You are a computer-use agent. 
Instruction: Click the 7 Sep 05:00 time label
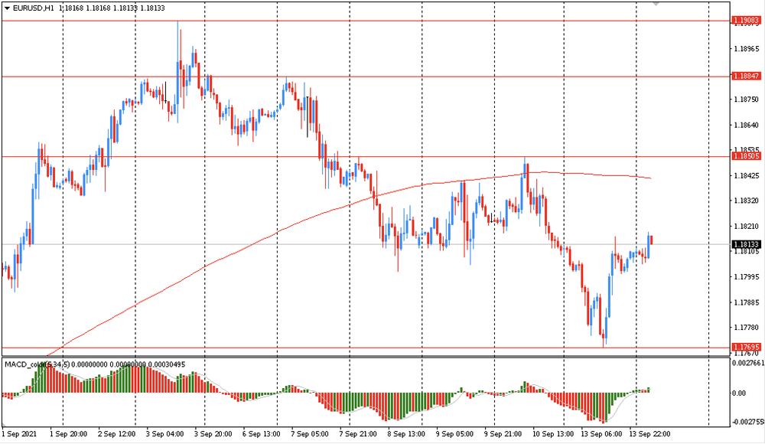point(309,434)
